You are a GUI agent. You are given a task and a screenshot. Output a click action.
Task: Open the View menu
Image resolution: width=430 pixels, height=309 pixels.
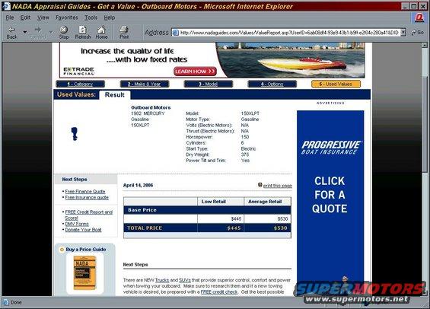point(43,18)
